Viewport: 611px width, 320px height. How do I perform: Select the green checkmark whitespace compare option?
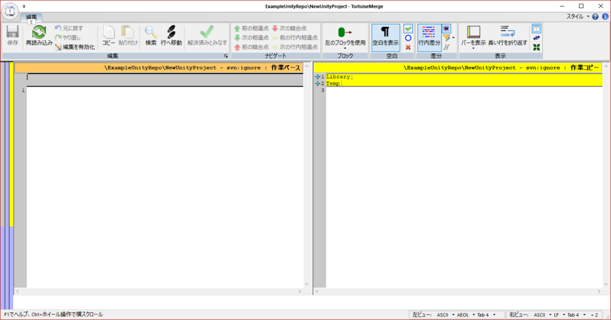(408, 29)
